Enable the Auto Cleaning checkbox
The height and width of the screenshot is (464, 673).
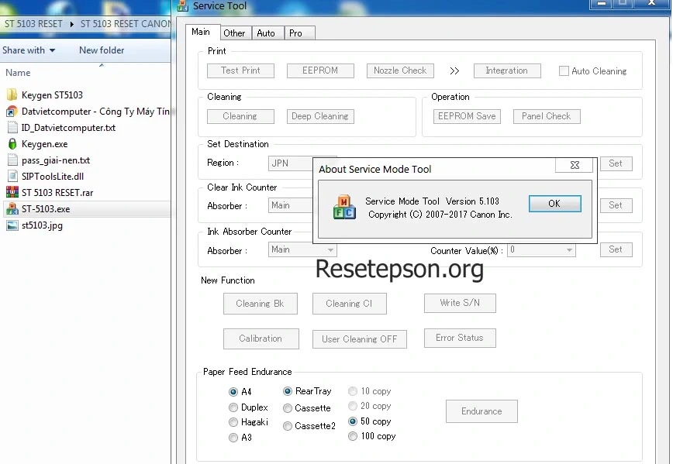click(x=564, y=70)
